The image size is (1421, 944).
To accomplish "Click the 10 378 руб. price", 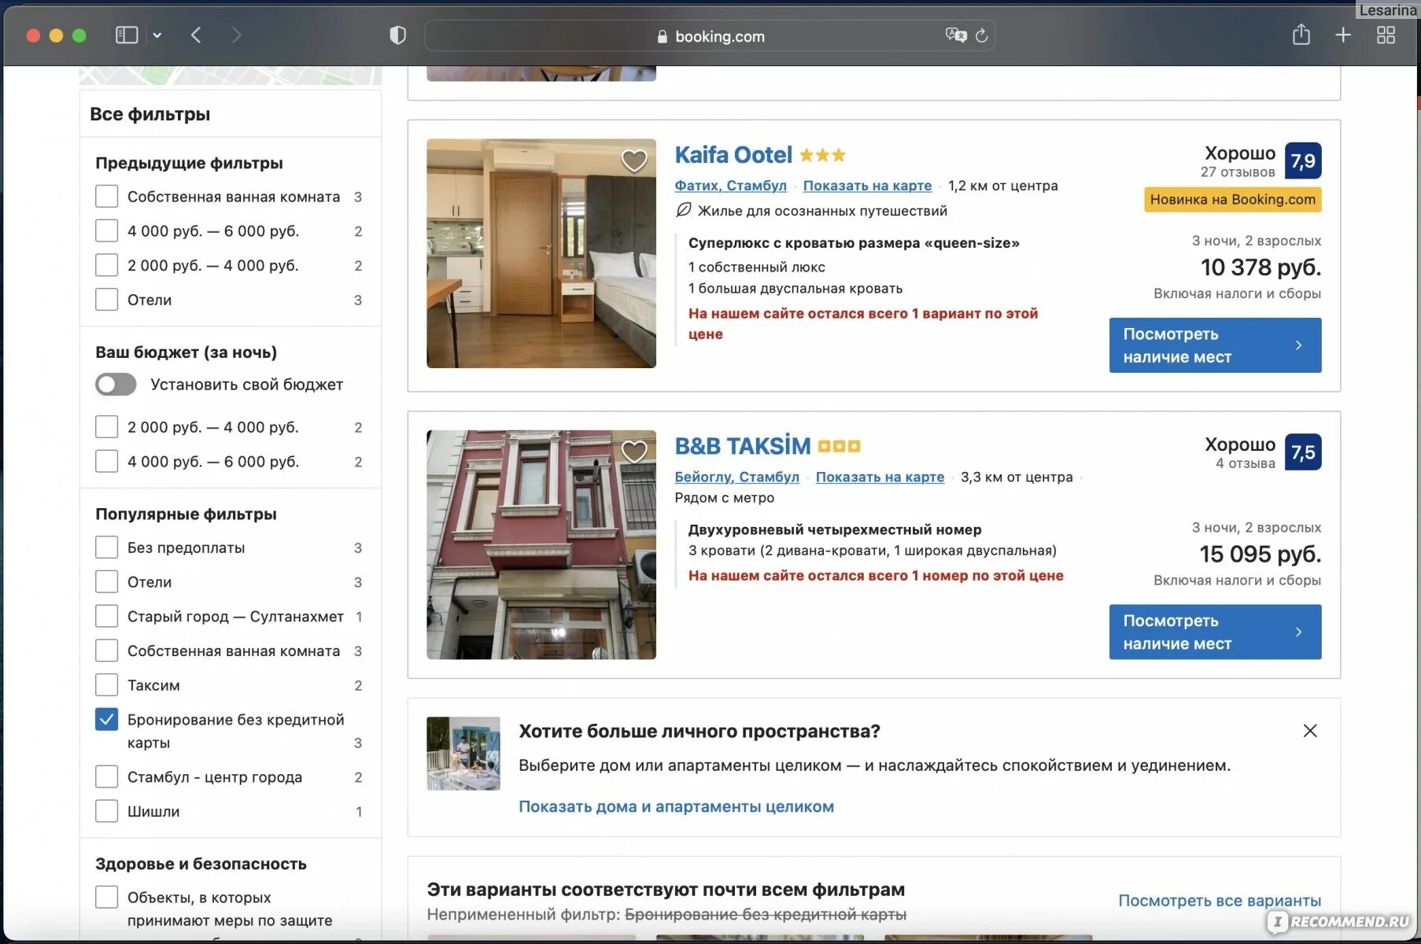I will pyautogui.click(x=1260, y=267).
